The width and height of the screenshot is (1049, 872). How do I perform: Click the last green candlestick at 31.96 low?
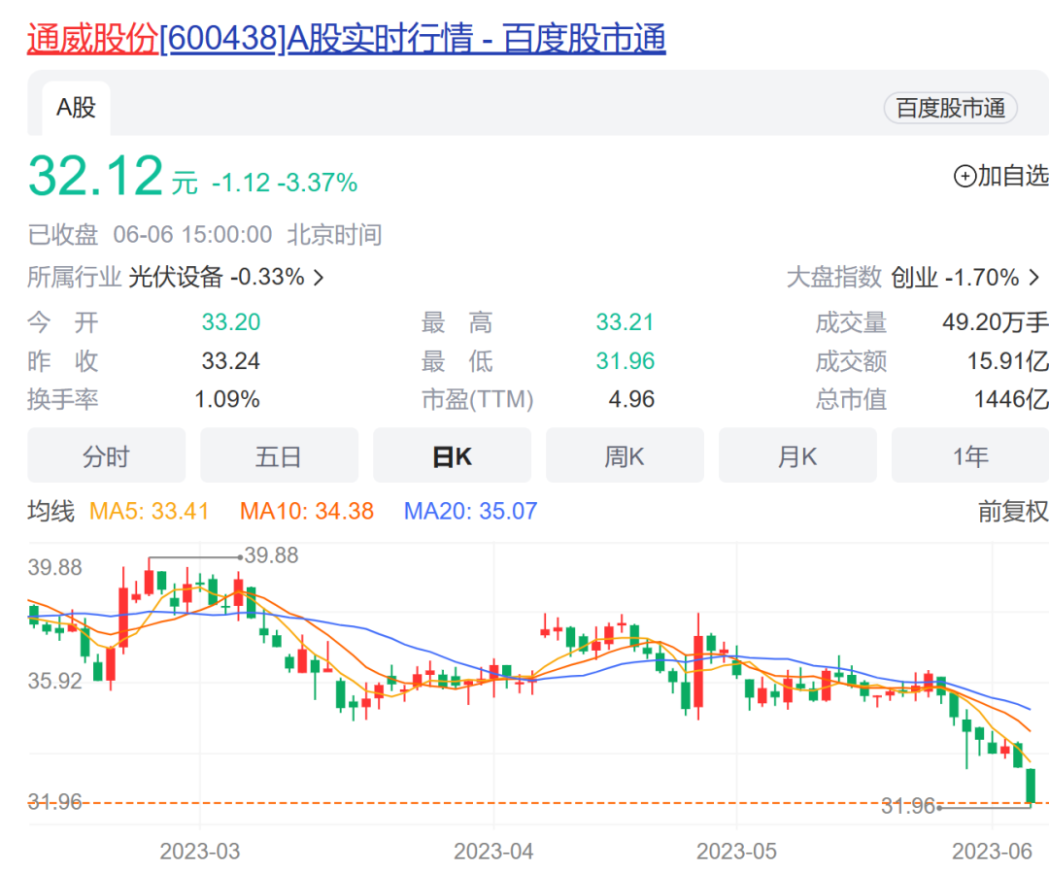point(1031,786)
